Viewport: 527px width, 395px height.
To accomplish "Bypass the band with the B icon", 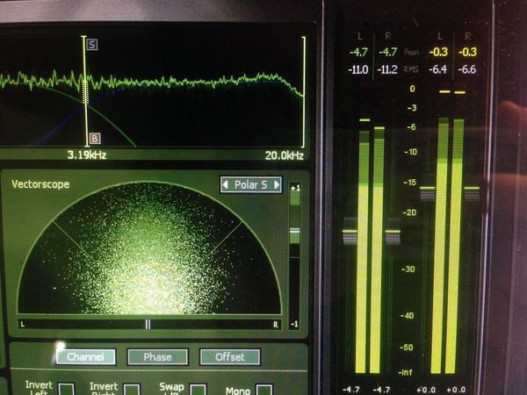I will pos(95,138).
